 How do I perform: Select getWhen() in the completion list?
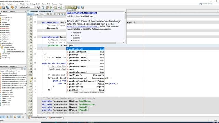[x=85, y=90]
